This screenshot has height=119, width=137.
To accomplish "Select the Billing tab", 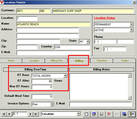I will [x=79, y=61].
